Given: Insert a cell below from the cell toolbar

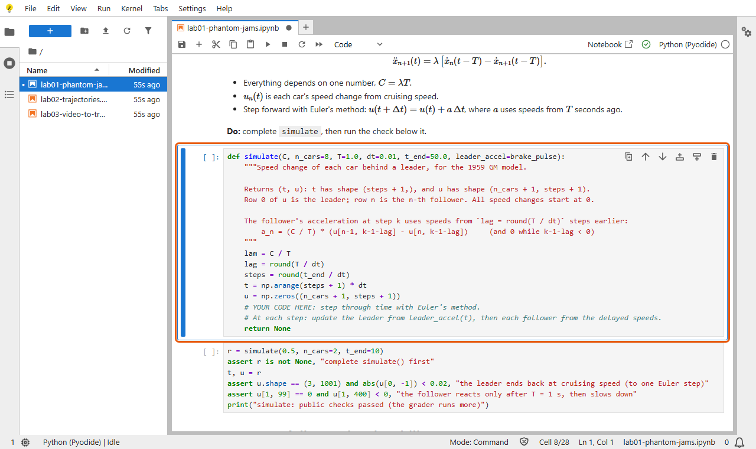Looking at the screenshot, I should pos(697,157).
